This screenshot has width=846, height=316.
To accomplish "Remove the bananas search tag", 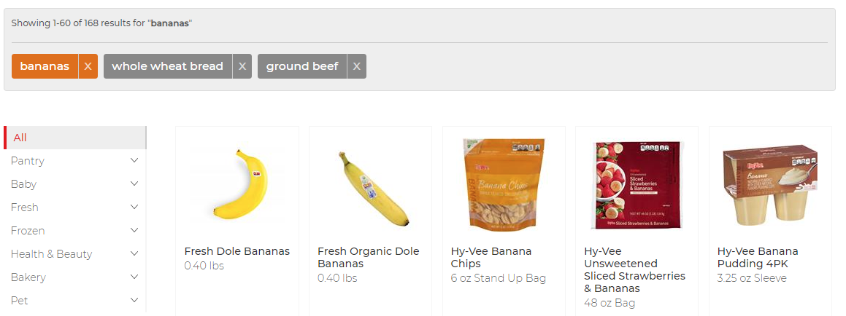I will 88,66.
